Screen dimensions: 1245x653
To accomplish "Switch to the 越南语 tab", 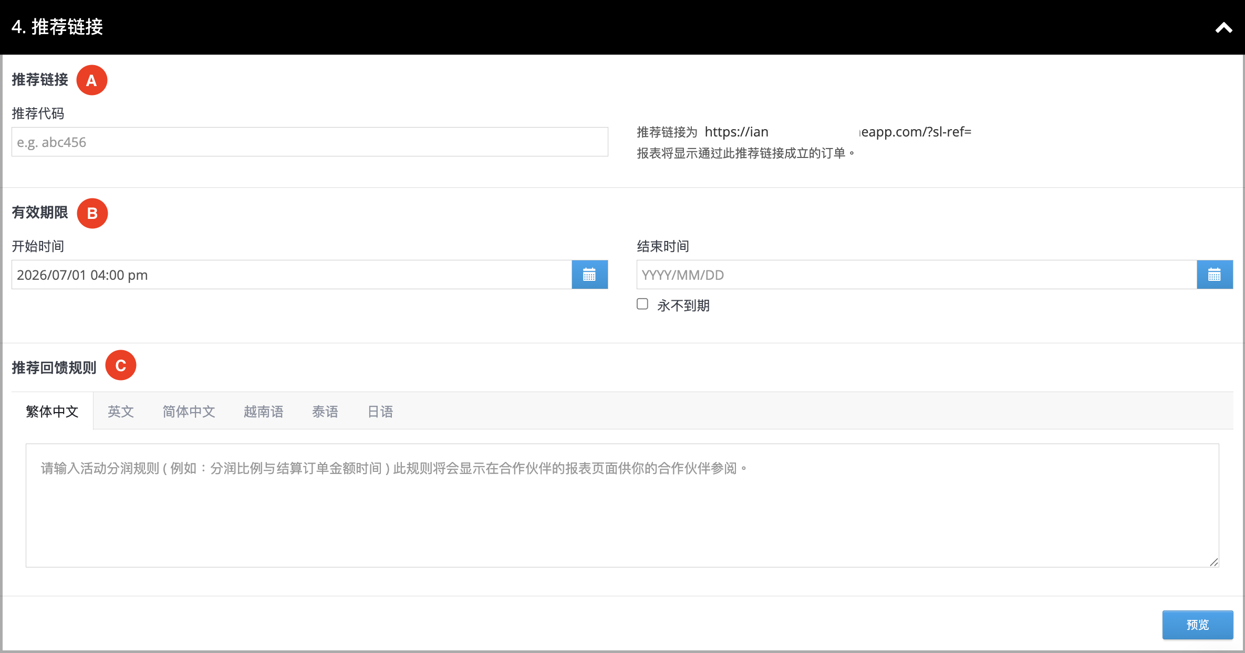I will point(263,411).
